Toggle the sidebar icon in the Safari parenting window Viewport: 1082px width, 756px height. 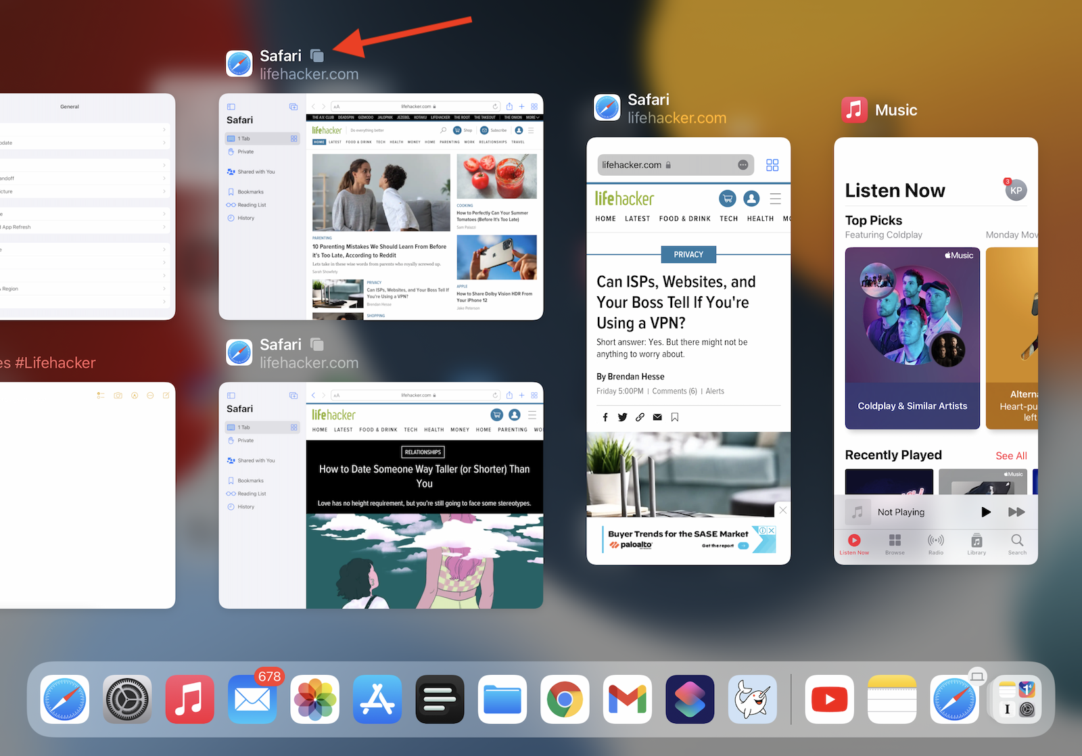(x=231, y=107)
